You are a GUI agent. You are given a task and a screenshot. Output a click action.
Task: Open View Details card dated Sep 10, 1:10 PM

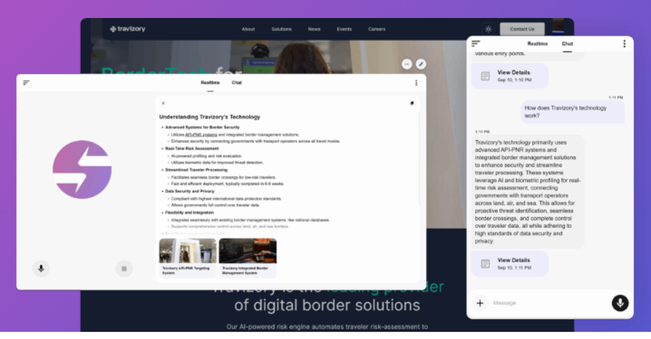[x=510, y=76]
